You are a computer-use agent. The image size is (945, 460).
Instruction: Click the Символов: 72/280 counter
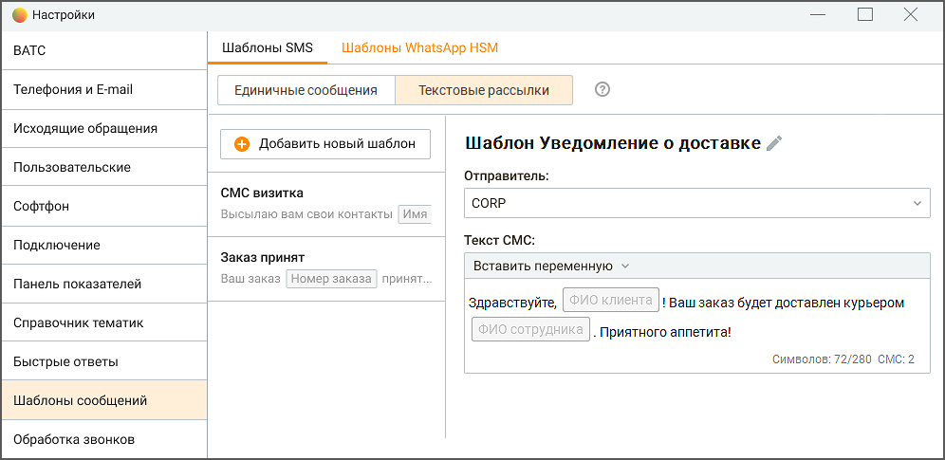click(x=822, y=360)
